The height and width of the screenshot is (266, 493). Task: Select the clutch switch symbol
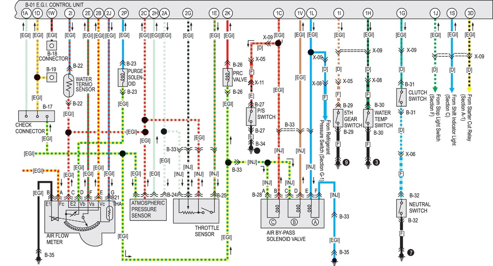[x=401, y=97]
